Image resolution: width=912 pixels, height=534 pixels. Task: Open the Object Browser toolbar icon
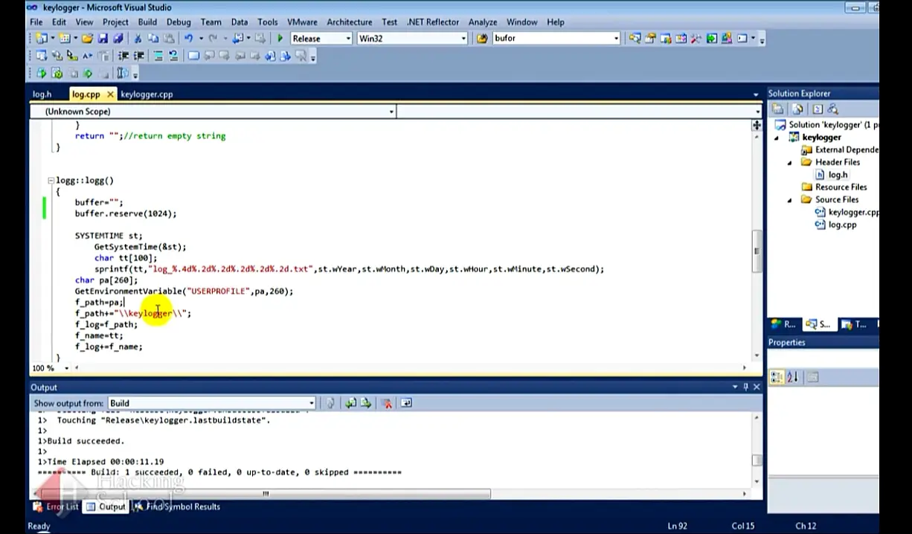point(681,39)
